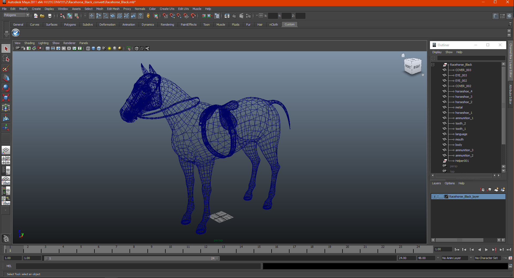Click the playback range slider bar

point(132,258)
